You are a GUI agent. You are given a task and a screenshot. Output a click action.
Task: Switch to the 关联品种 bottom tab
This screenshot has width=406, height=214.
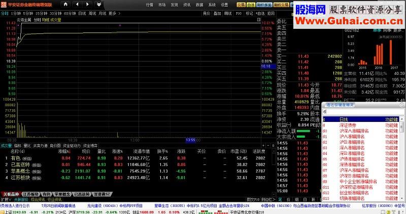[x=11, y=194]
